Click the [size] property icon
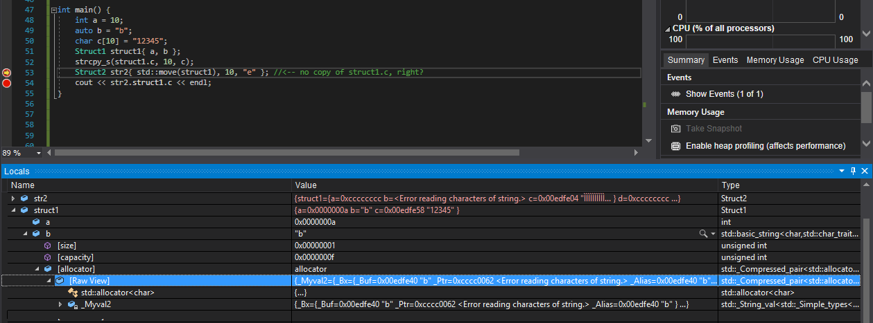This screenshot has width=873, height=323. (48, 246)
